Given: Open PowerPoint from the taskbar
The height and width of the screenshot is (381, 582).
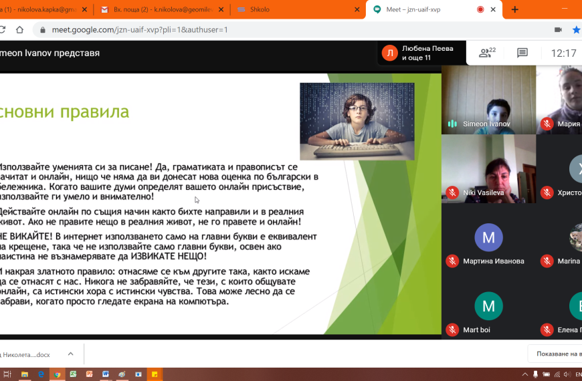Looking at the screenshot, I should click(x=90, y=374).
